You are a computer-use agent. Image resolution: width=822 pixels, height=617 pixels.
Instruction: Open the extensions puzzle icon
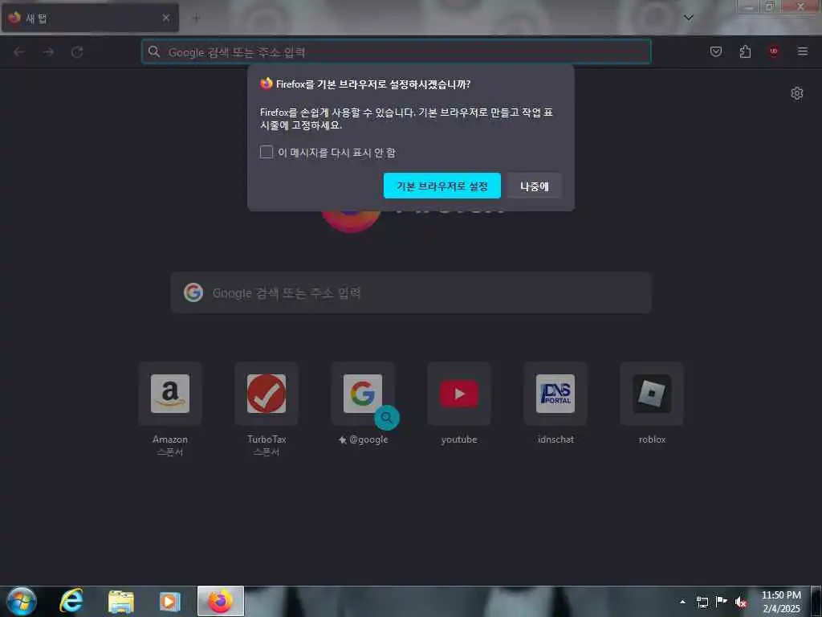(x=745, y=51)
